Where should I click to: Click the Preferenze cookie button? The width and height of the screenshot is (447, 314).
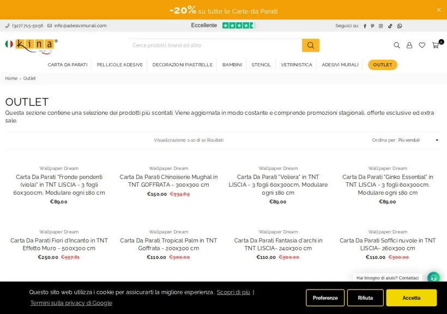(x=325, y=298)
